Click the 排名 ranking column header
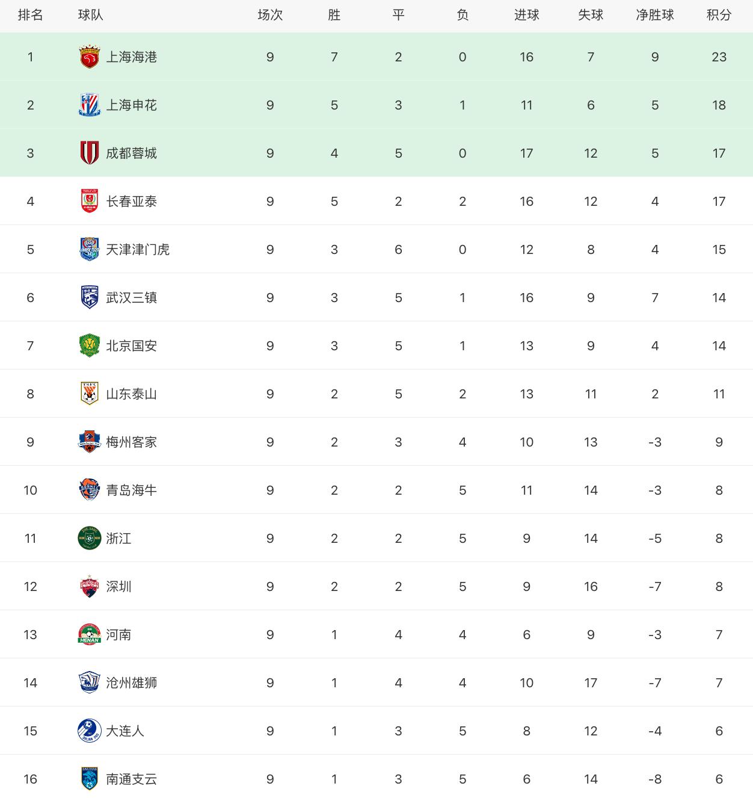This screenshot has width=753, height=798. click(31, 15)
